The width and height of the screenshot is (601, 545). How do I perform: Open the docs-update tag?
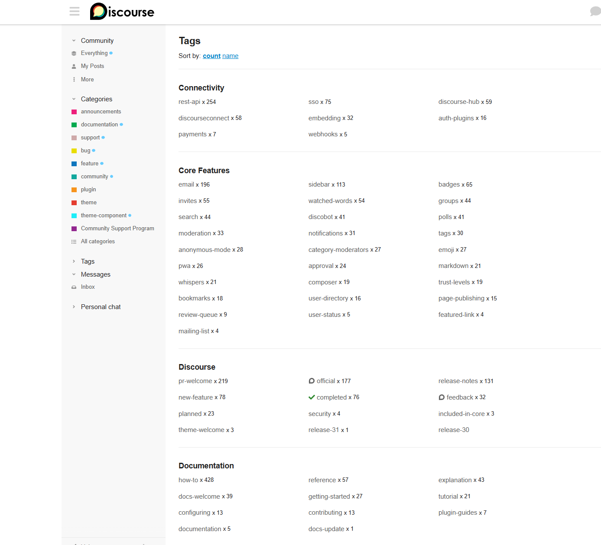coord(326,529)
